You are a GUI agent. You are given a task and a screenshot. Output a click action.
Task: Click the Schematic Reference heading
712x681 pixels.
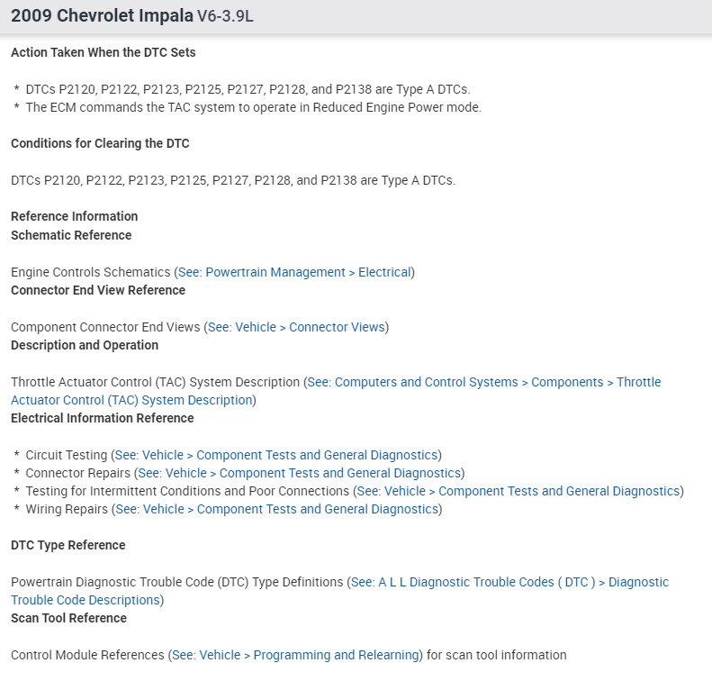click(x=71, y=235)
